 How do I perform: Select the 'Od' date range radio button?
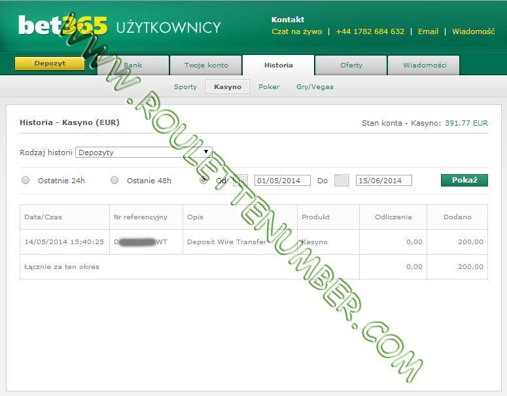coord(203,180)
